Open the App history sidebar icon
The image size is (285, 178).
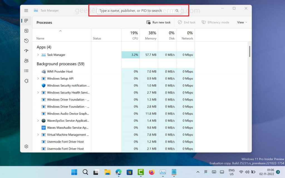click(26, 41)
